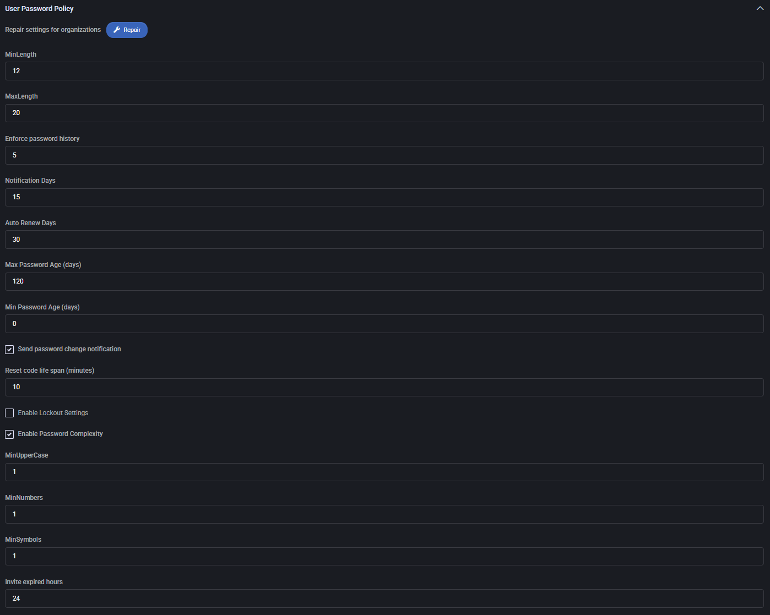Select the MaxLength input field

(x=384, y=113)
